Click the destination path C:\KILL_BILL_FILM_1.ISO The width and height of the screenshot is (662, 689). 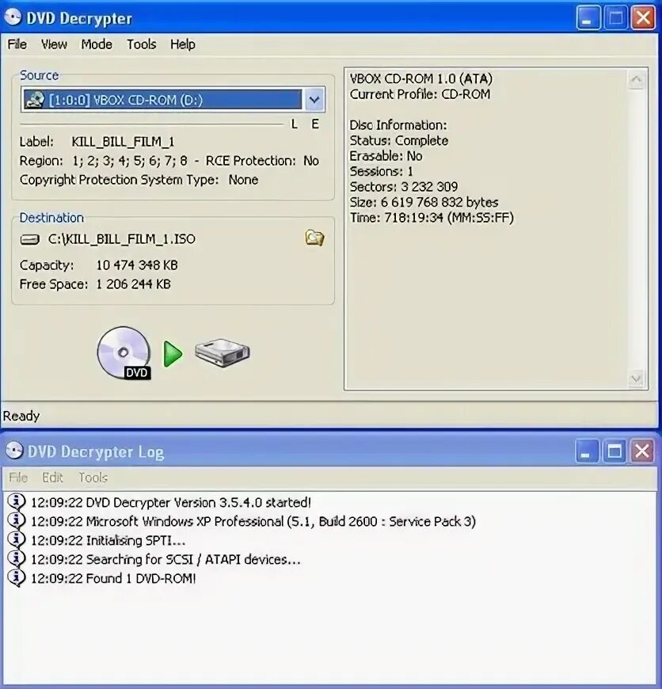[122, 239]
